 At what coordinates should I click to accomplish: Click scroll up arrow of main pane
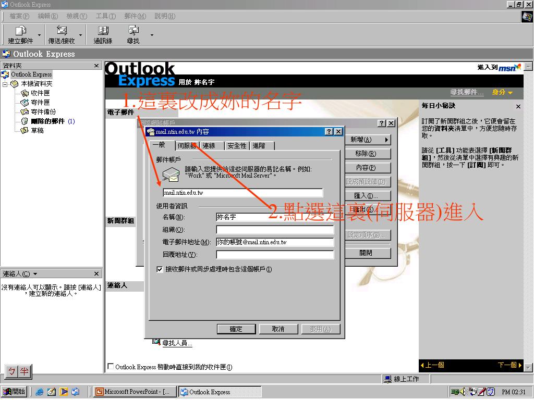pyautogui.click(x=528, y=66)
